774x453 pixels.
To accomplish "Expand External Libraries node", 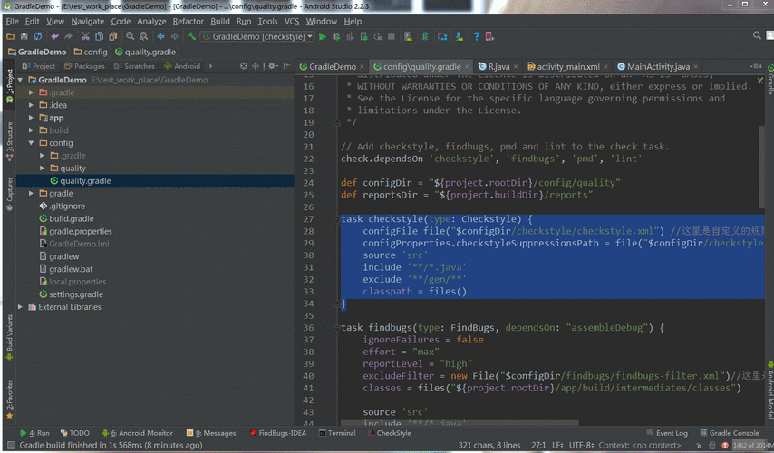I will (x=20, y=307).
